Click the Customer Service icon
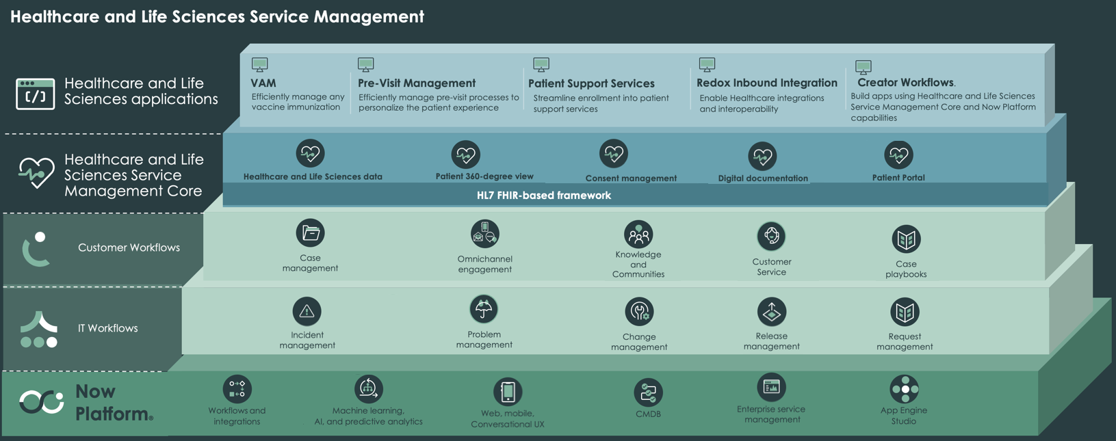The width and height of the screenshot is (1116, 441). coord(771,236)
